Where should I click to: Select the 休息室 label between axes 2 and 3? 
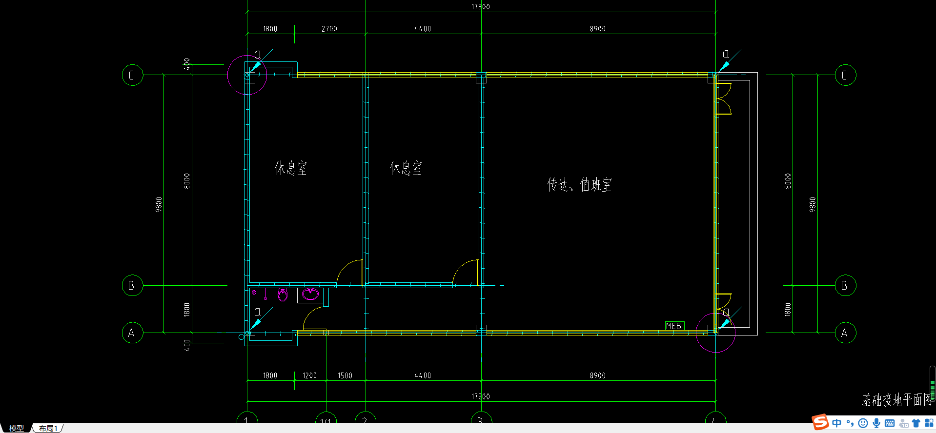406,168
